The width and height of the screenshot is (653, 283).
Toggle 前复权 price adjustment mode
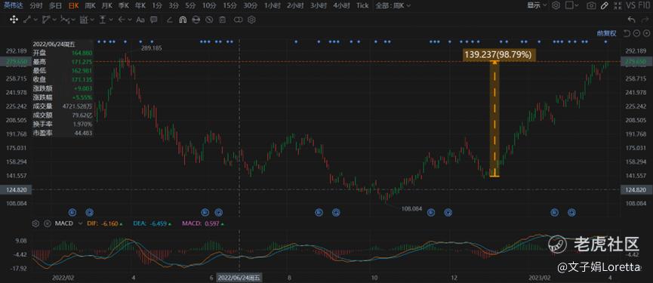click(x=606, y=33)
